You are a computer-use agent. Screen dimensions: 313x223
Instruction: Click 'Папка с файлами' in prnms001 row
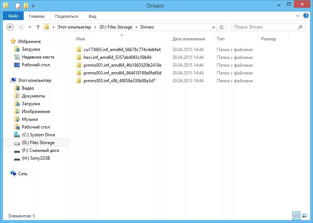pos(235,65)
